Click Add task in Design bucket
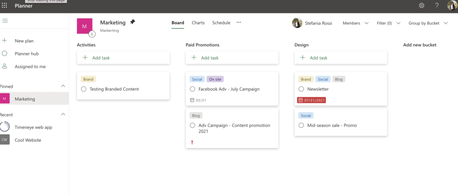 pos(341,58)
